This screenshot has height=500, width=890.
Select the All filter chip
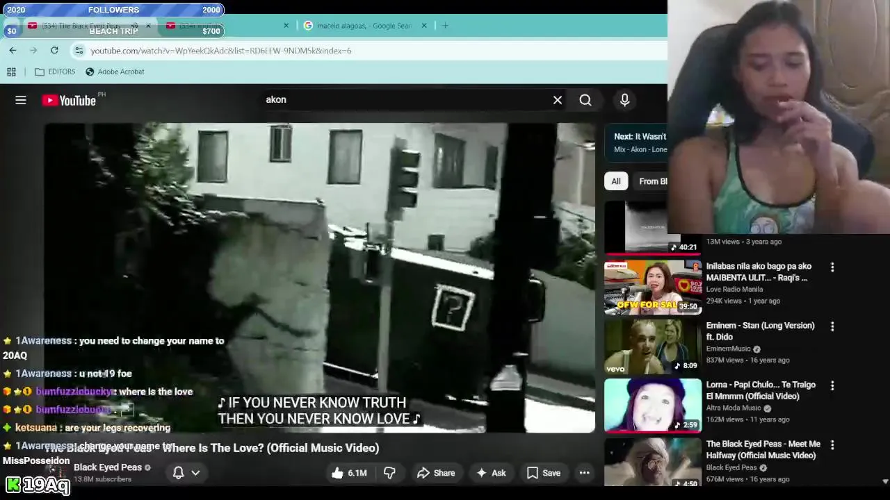tap(616, 181)
